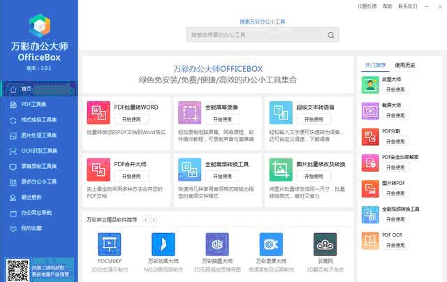Click 开始使用 under 超级文本转语音
Screen dimensions: 447x282
[314, 119]
